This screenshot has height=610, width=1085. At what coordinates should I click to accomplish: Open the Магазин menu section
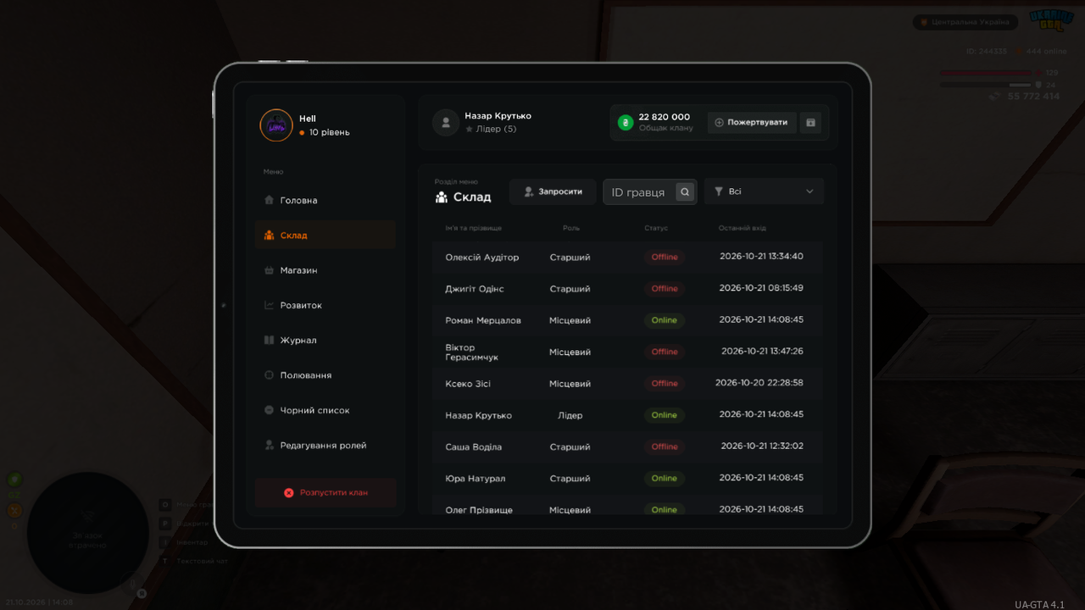[x=325, y=270]
